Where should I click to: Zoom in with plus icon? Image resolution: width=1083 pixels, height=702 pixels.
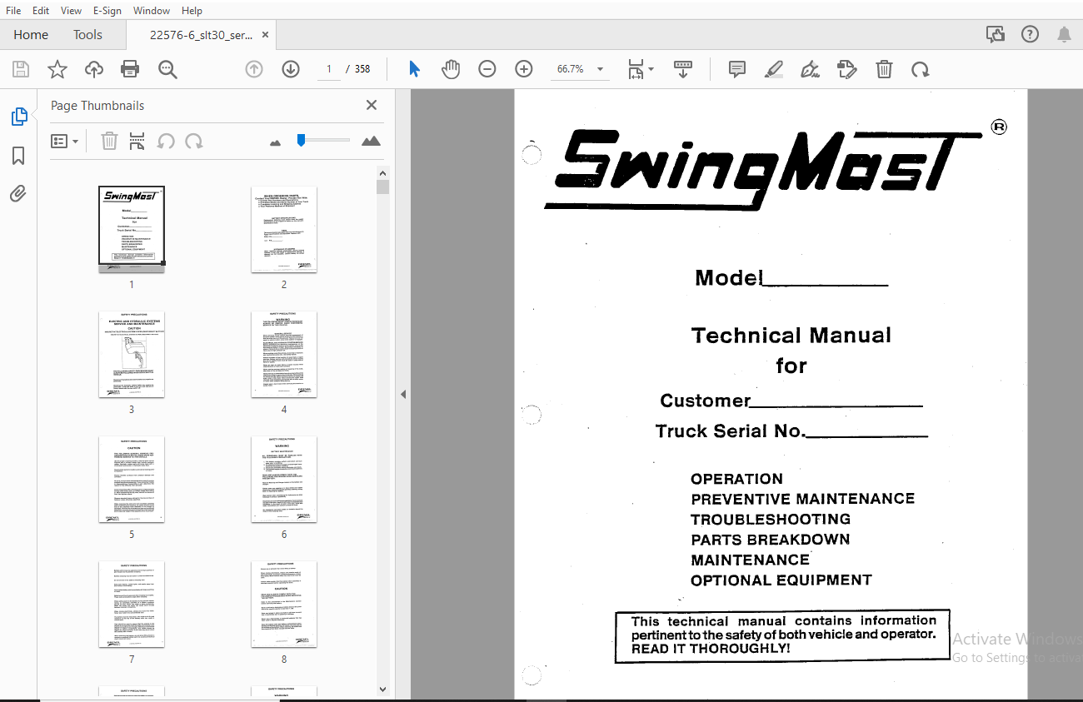point(524,69)
